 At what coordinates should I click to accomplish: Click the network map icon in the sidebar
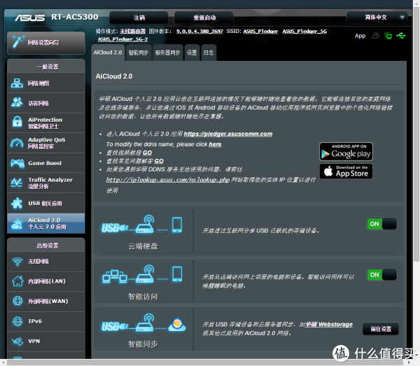click(17, 83)
